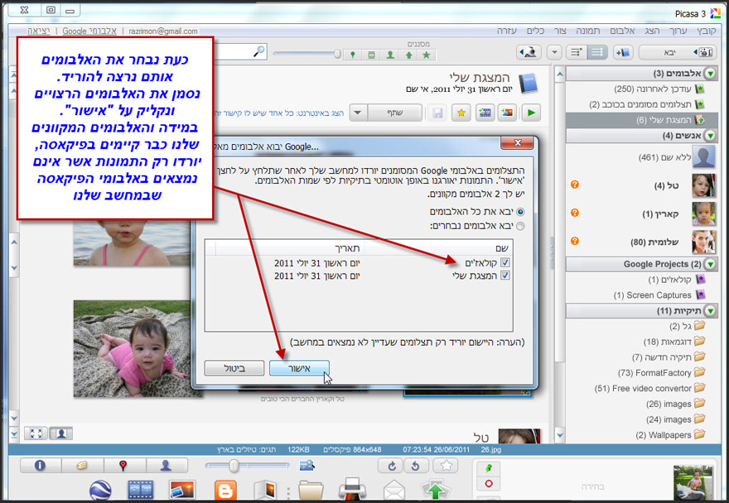Click the date range filter slider handle
The image size is (729, 503).
[337, 55]
